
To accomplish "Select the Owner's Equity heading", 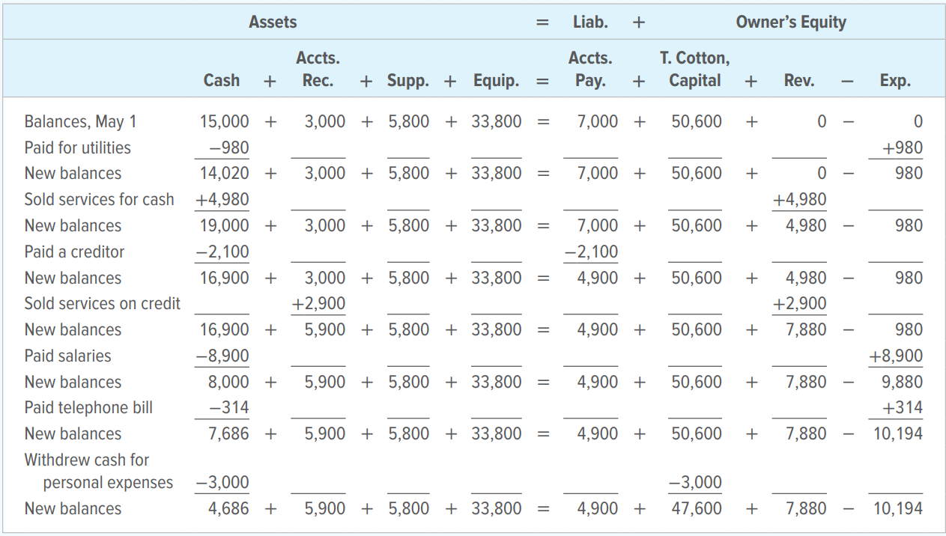I will tap(791, 22).
